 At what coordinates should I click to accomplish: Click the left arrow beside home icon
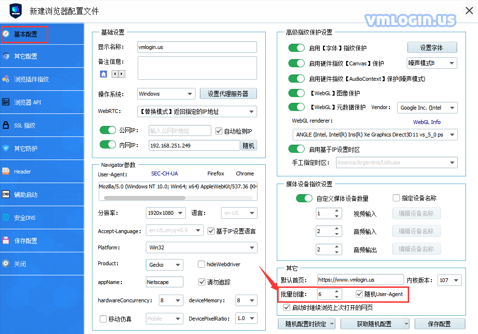115,74
